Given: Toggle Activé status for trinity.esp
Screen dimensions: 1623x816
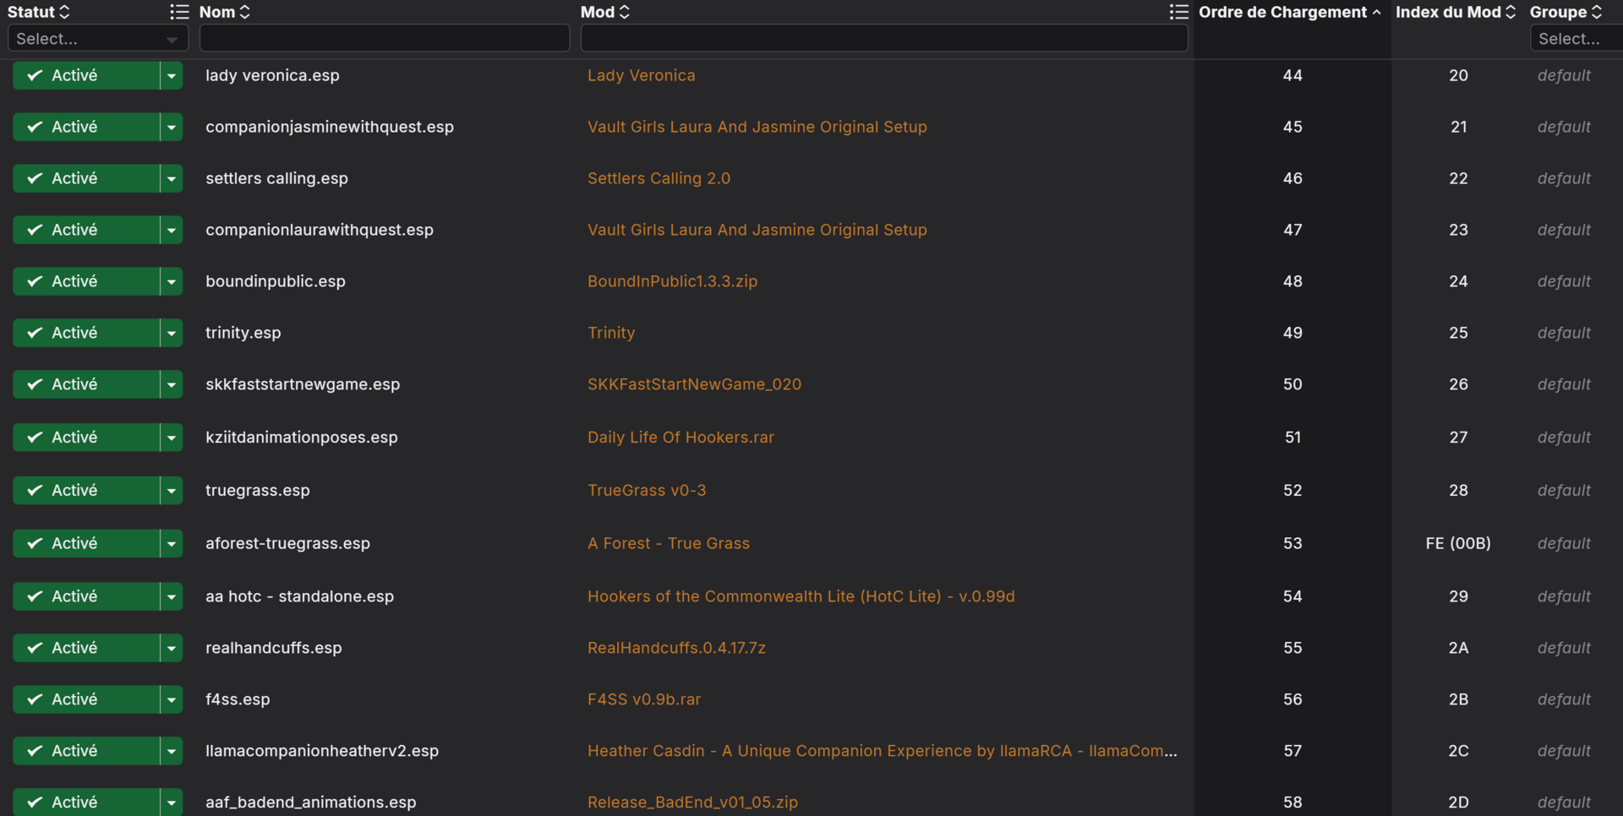Looking at the screenshot, I should pos(86,333).
